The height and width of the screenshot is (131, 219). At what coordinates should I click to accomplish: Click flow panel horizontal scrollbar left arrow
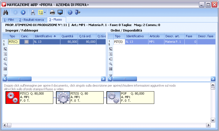(x=5, y=125)
